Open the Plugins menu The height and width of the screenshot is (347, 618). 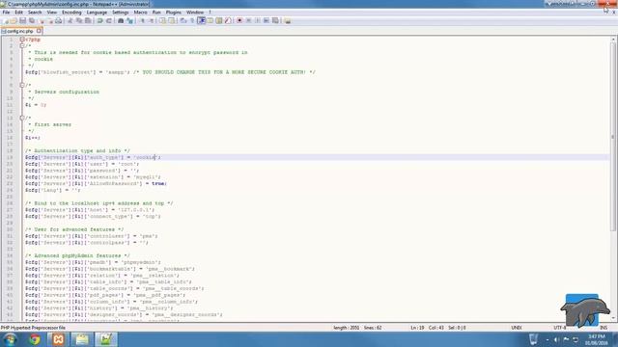[174, 13]
